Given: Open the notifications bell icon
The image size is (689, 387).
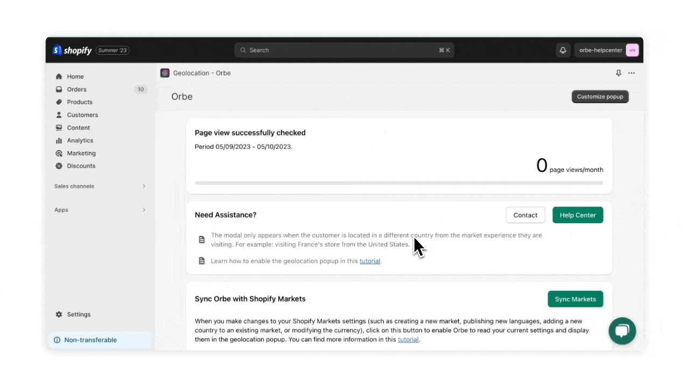Looking at the screenshot, I should coord(563,50).
